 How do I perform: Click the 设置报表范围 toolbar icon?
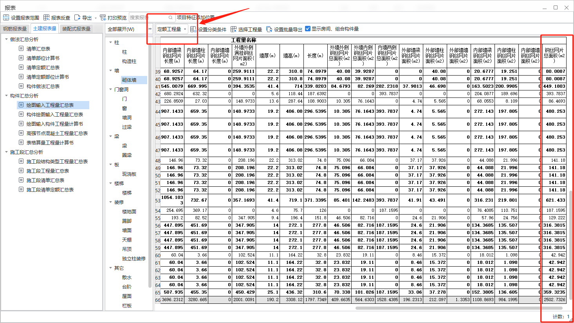(x=6, y=18)
